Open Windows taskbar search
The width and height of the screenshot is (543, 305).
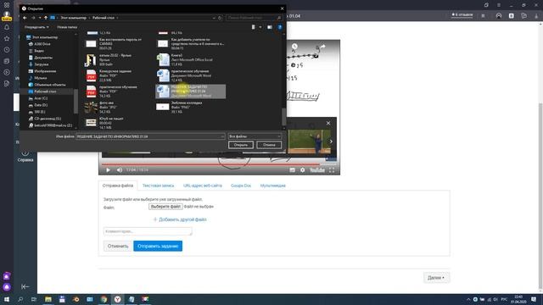(20, 299)
